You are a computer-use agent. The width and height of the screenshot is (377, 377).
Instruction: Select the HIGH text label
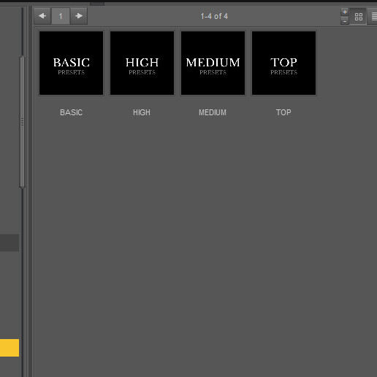[x=142, y=112]
